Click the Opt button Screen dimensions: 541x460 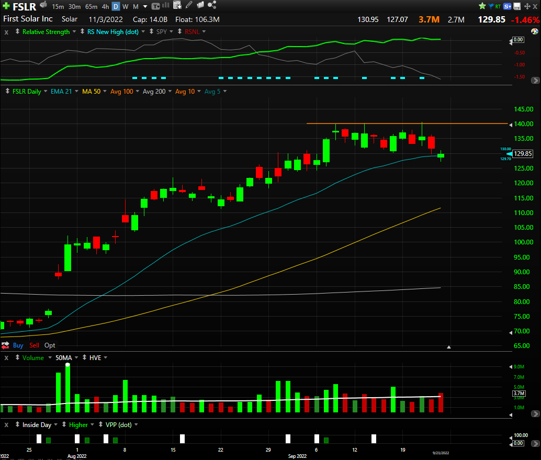tap(50, 345)
